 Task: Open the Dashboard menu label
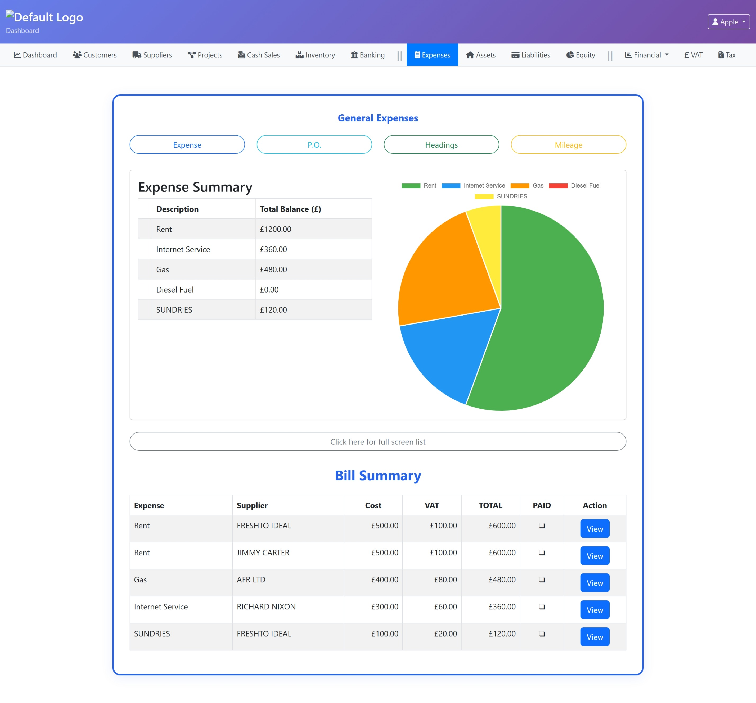tap(40, 55)
